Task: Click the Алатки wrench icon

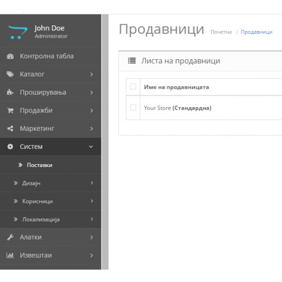Action: click(10, 237)
